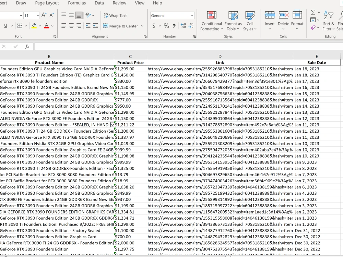The width and height of the screenshot is (343, 257).
Task: Open the eBay link containing 266079429377
Action: point(220,81)
